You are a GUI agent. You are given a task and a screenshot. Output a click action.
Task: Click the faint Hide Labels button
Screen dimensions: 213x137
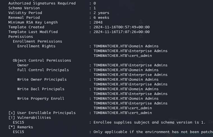[173, 122]
